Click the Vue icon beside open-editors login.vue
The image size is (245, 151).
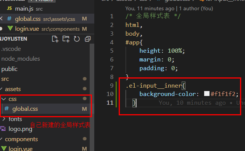coord(10,28)
